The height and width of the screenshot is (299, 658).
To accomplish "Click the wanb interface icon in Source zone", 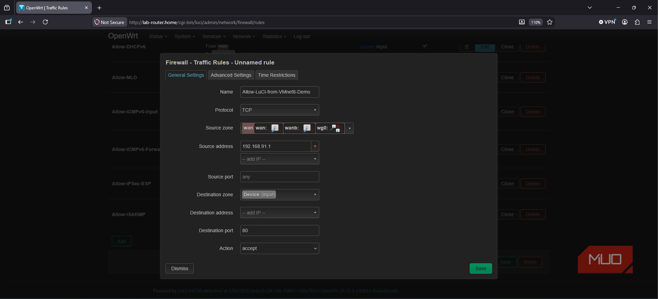I will coord(307,128).
